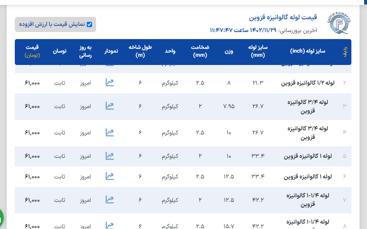Show price chart for row 5 (1 inch, 2mm)
Viewport: 367px width, 229px height.
(x=109, y=156)
